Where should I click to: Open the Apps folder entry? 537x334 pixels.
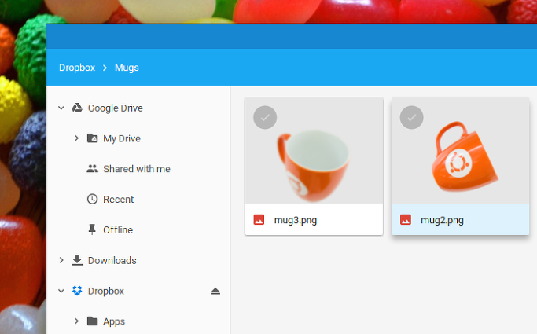(x=114, y=321)
